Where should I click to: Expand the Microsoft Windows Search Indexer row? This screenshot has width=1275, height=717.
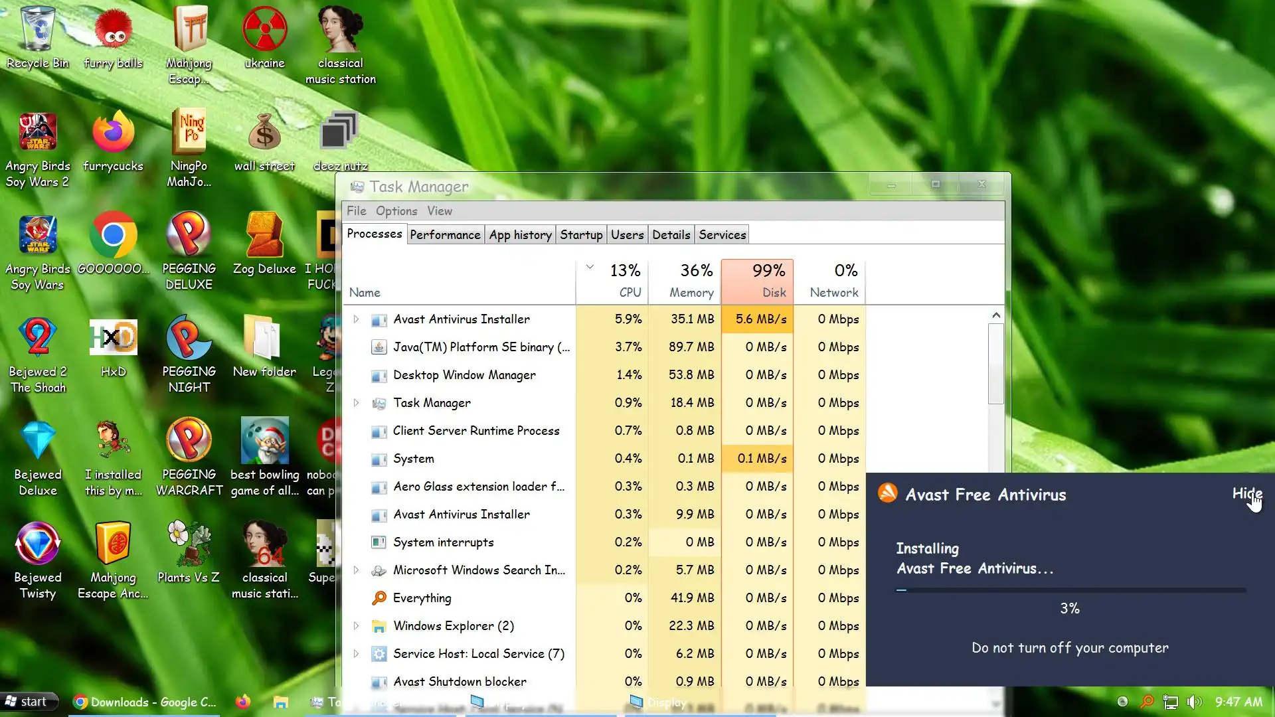coord(356,570)
